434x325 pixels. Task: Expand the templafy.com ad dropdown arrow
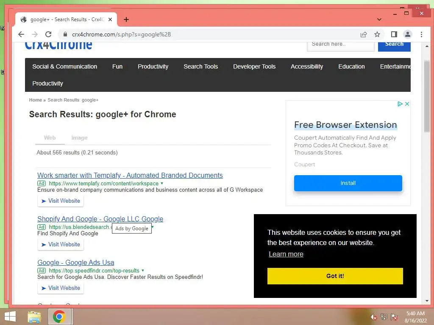click(162, 183)
